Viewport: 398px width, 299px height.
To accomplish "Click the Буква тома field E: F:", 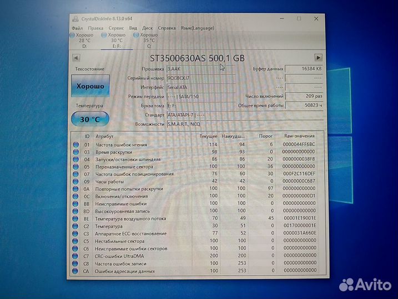I will 201,106.
